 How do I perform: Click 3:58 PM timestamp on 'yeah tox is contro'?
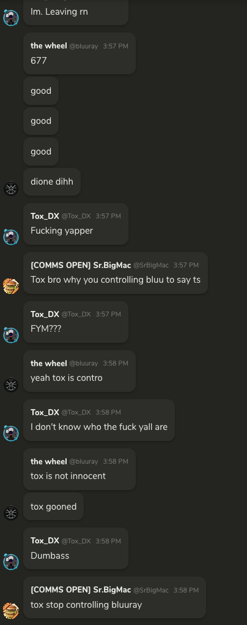pyautogui.click(x=116, y=363)
